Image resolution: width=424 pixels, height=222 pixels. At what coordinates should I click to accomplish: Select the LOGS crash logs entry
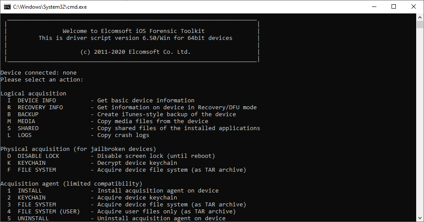pos(25,135)
